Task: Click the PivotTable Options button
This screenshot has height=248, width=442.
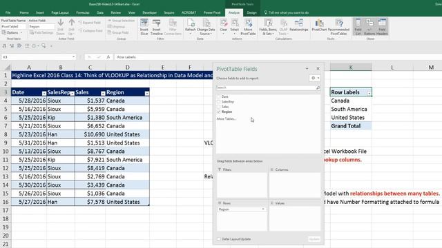Action: [12, 32]
